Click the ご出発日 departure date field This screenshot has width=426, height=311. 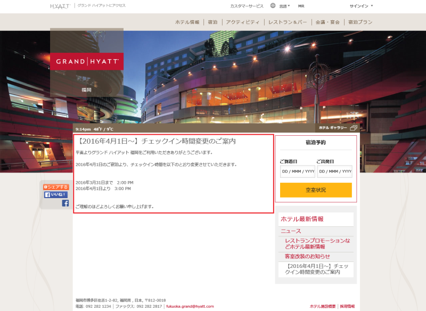334,171
